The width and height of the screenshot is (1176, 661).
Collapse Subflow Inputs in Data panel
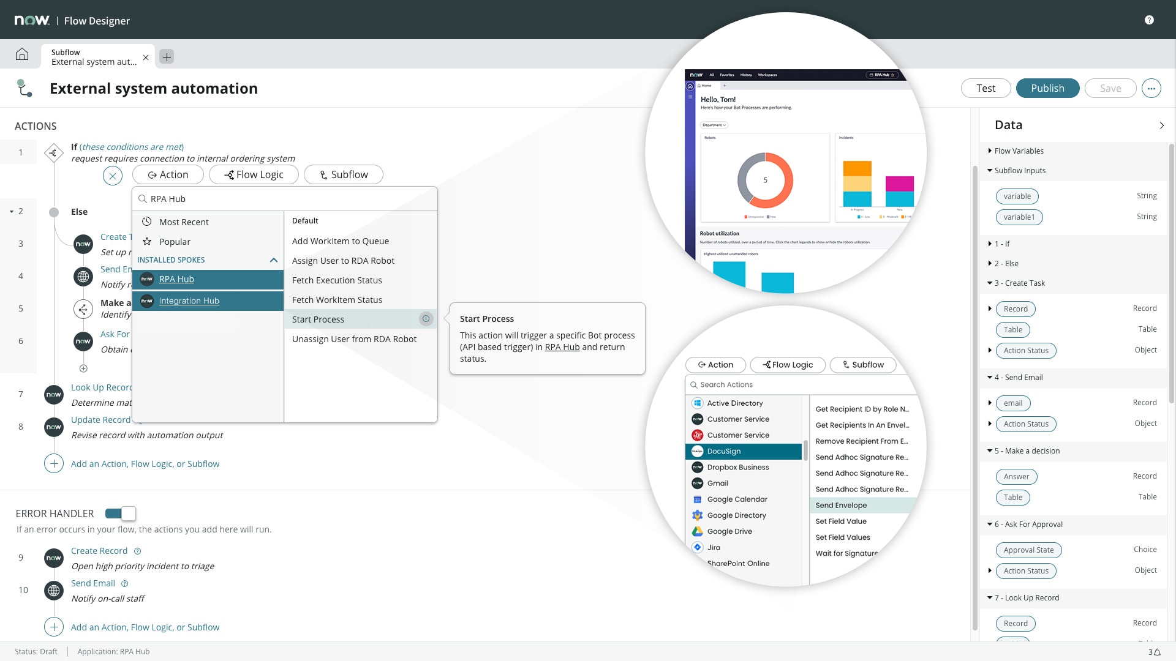pos(989,170)
